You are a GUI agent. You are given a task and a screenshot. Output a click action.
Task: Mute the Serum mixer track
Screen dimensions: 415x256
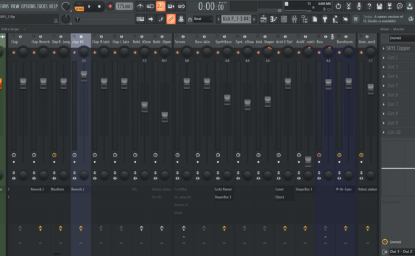click(177, 52)
